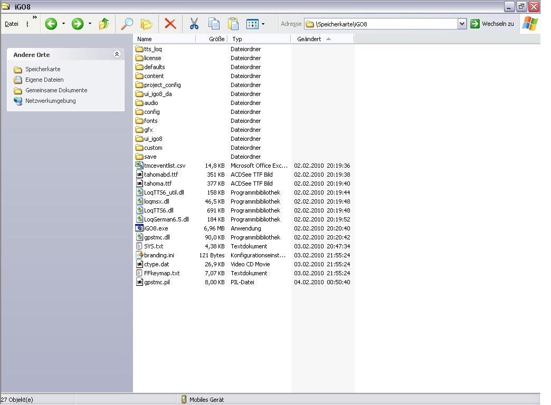Select the license folder name
The height and width of the screenshot is (405, 551).
click(153, 58)
